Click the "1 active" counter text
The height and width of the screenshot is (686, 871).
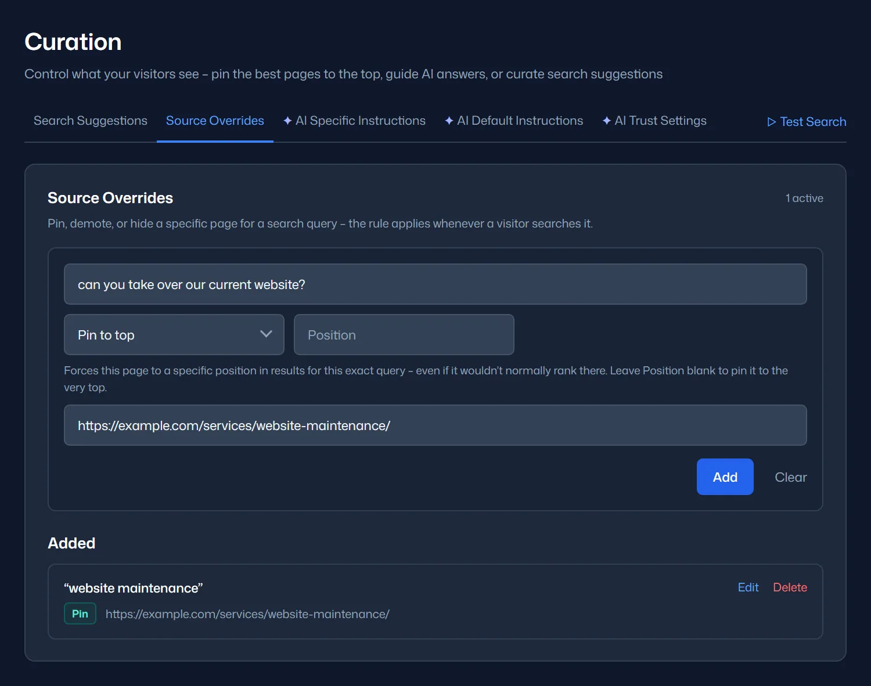click(804, 198)
